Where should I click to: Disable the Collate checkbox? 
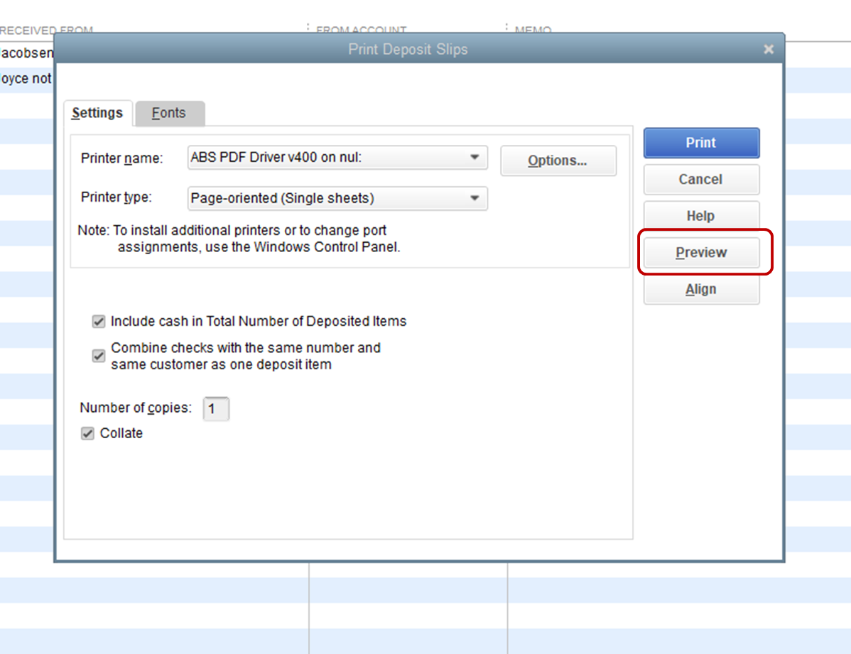point(87,434)
